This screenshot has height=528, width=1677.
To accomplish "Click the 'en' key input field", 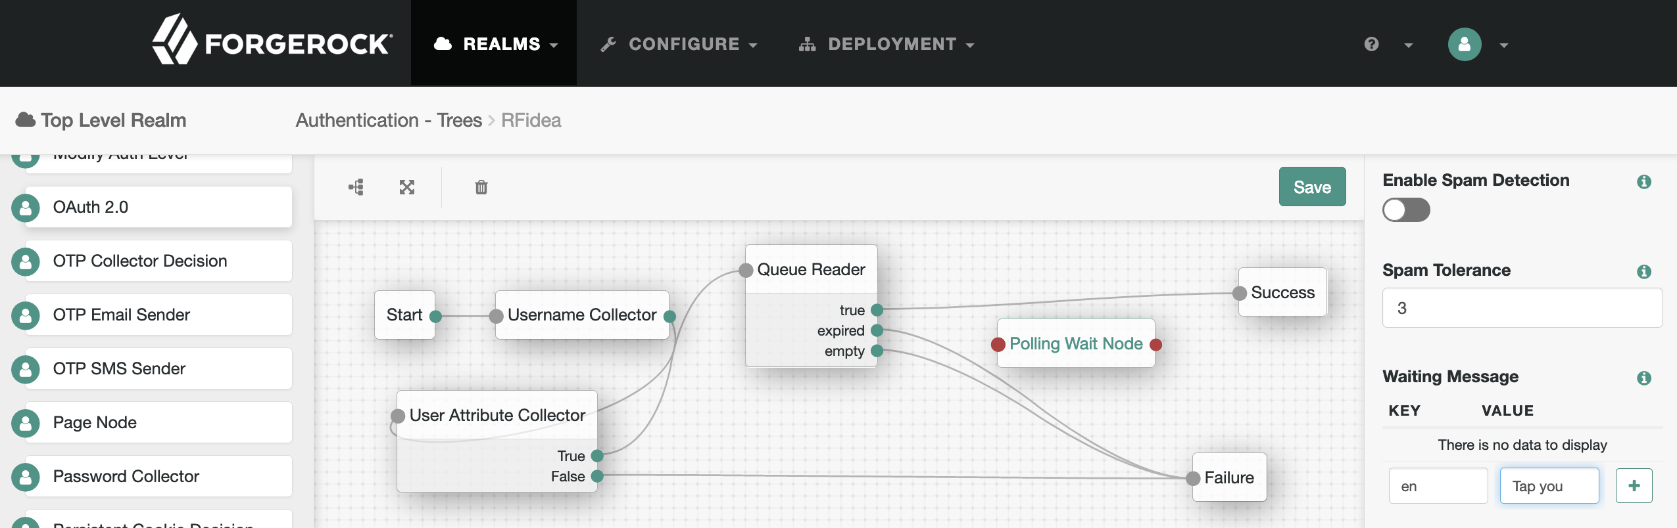I will [x=1438, y=486].
